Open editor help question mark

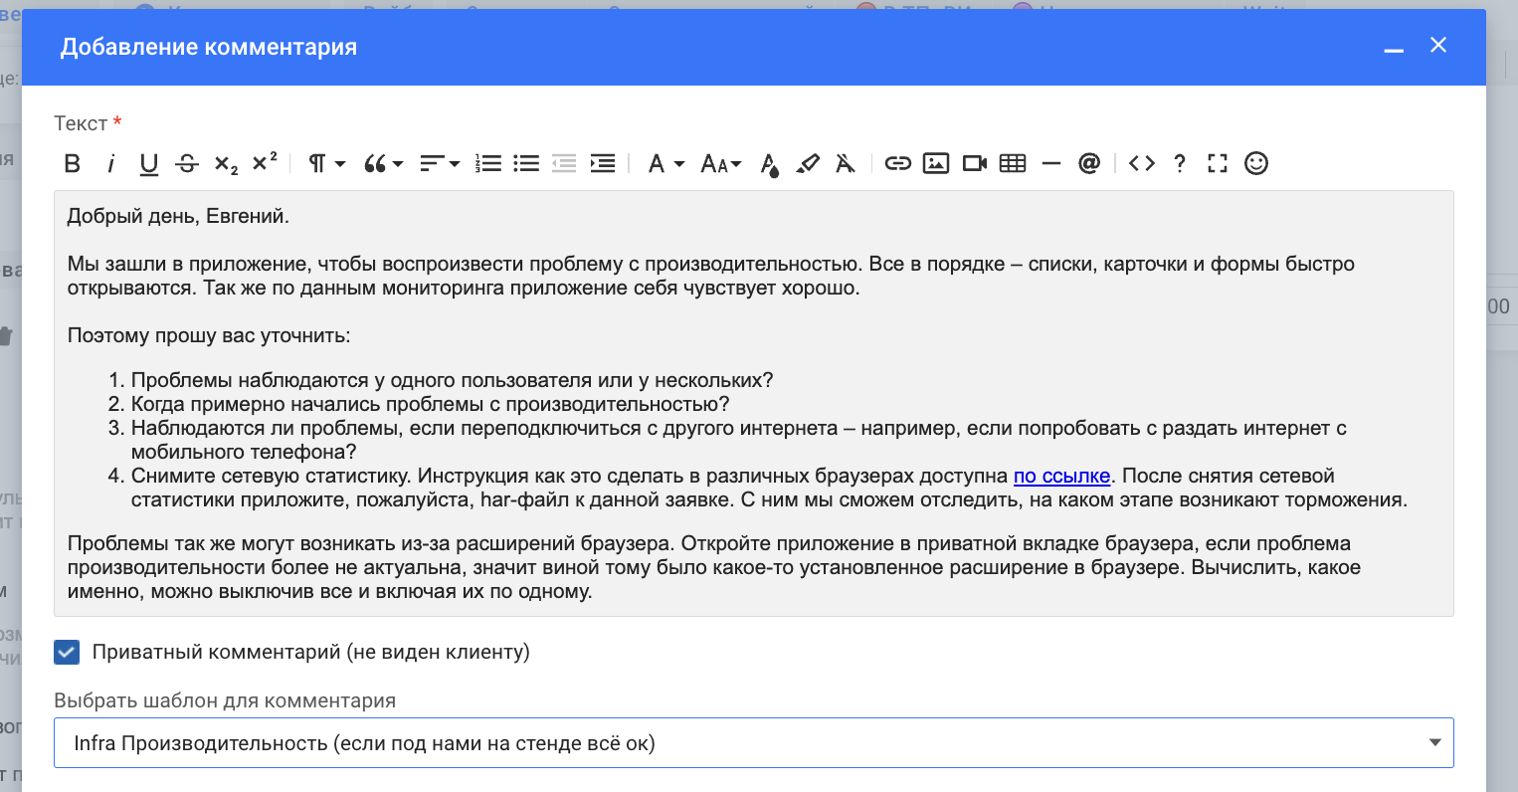coord(1180,163)
